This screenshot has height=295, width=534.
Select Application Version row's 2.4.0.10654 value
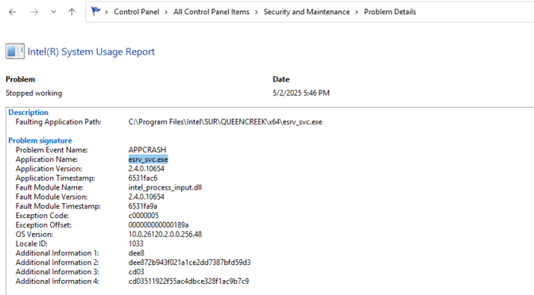[146, 169]
